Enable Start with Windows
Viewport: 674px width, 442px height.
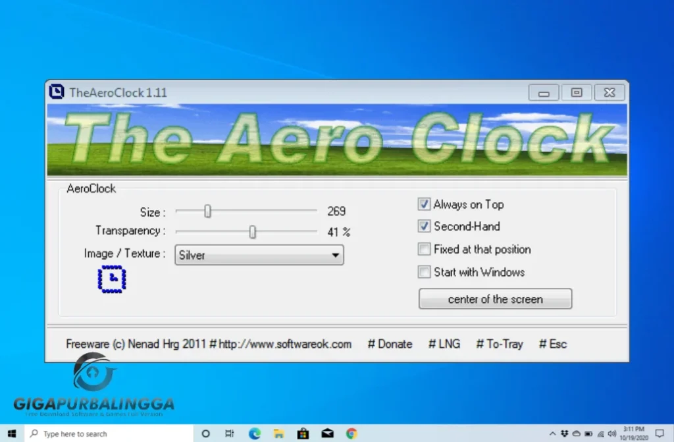pos(424,272)
